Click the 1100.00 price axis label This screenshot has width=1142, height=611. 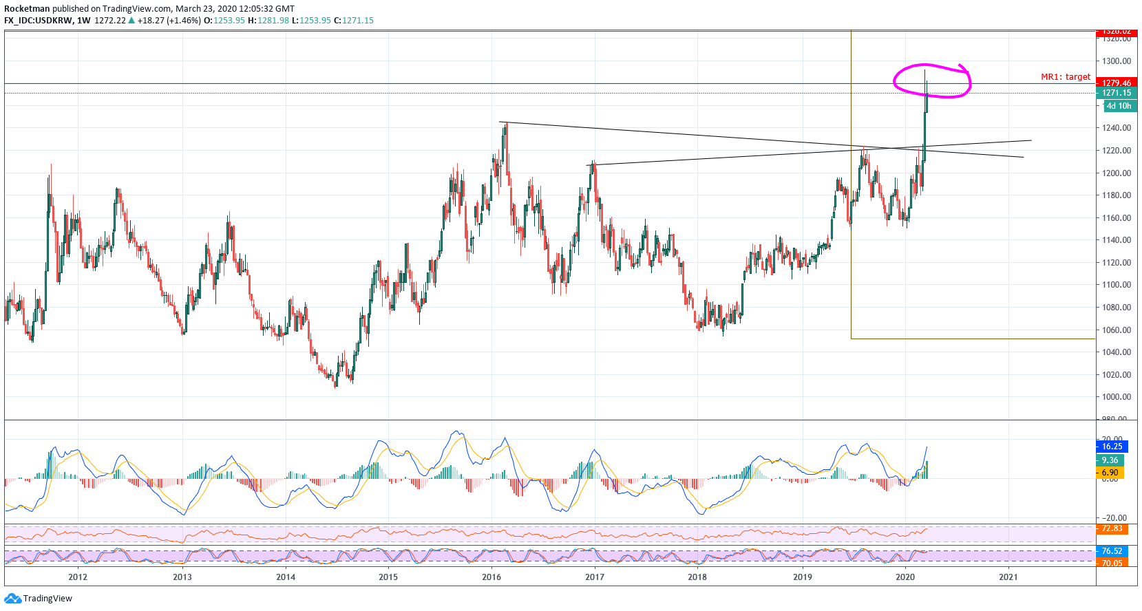pyautogui.click(x=1117, y=285)
